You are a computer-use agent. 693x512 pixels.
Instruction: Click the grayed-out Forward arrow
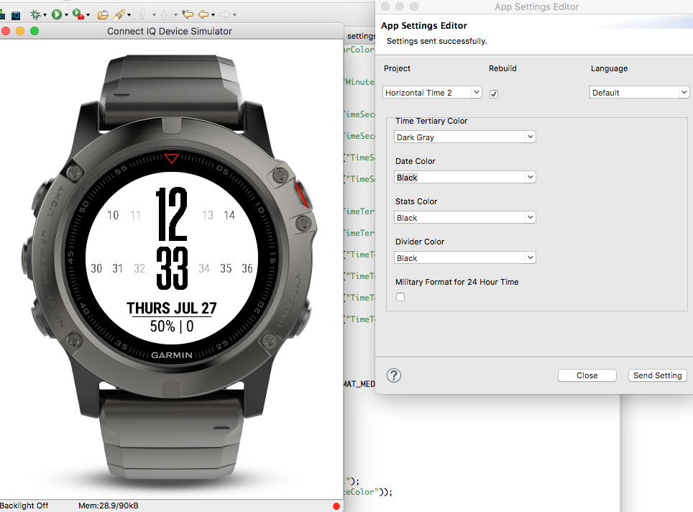pos(225,14)
